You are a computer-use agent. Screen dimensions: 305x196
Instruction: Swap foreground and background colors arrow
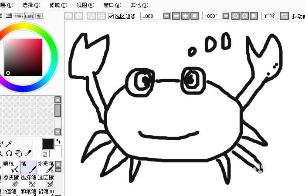click(x=58, y=142)
